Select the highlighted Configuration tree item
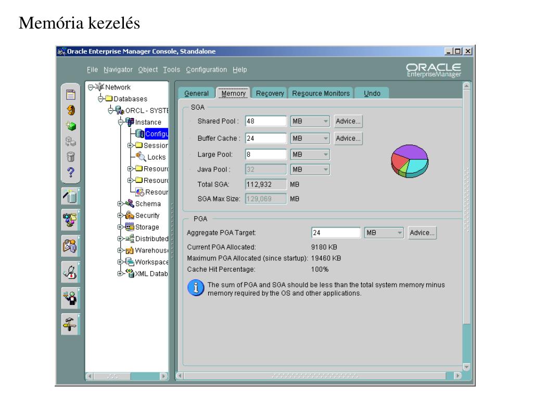Screen dimensions: 533x399 156,134
